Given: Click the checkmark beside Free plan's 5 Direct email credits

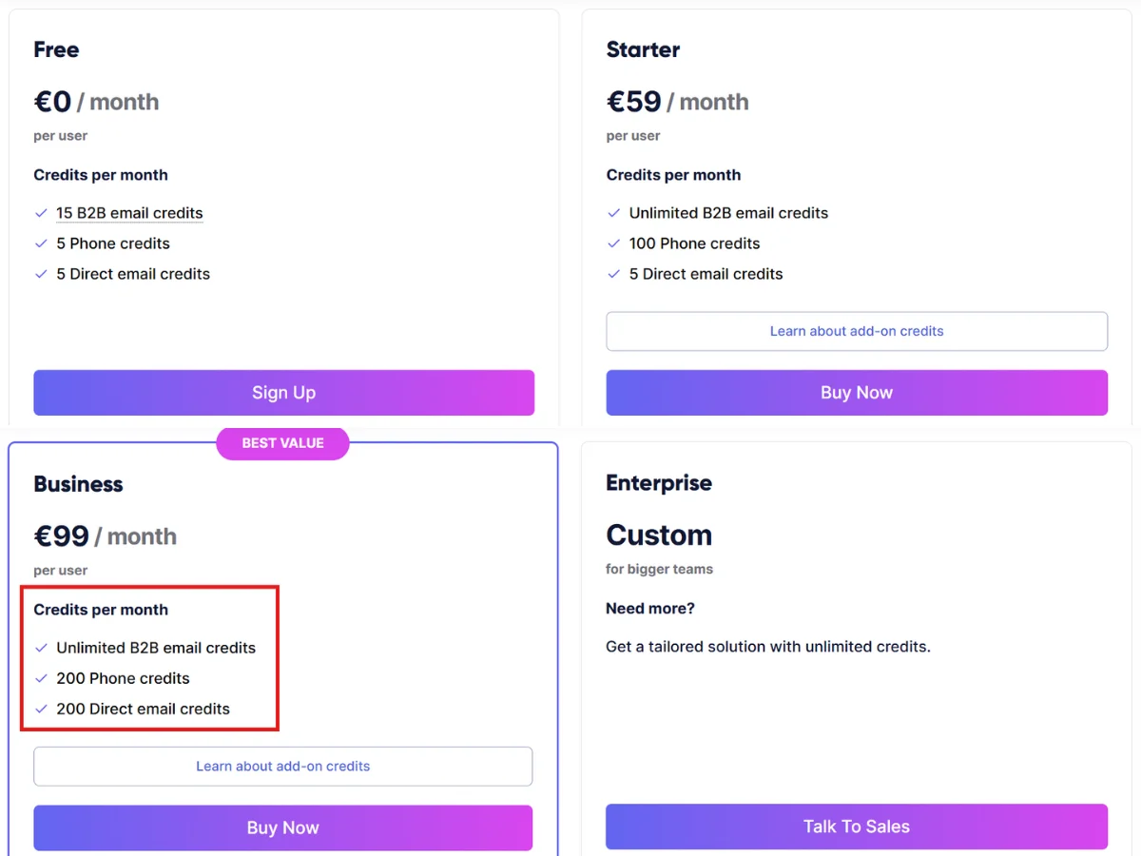Looking at the screenshot, I should [41, 274].
